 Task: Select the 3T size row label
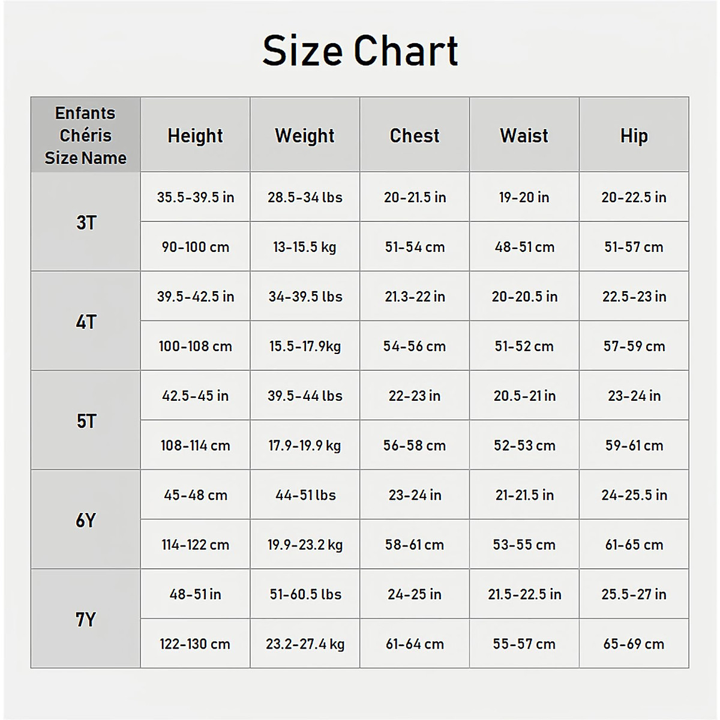click(x=86, y=223)
